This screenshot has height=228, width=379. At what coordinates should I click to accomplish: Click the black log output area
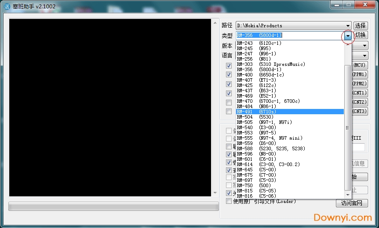point(110,108)
